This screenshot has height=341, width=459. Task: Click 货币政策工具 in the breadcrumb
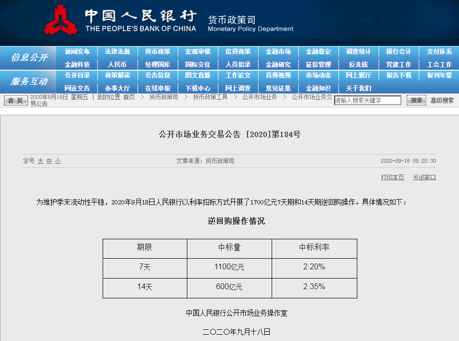pos(210,97)
